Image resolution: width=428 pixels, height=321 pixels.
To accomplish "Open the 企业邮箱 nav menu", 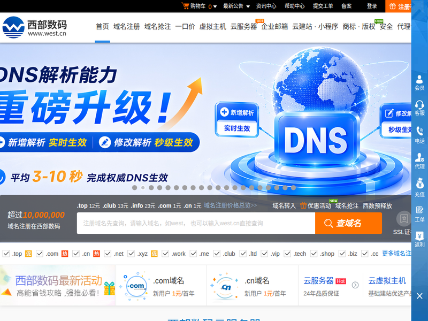I will [x=274, y=26].
